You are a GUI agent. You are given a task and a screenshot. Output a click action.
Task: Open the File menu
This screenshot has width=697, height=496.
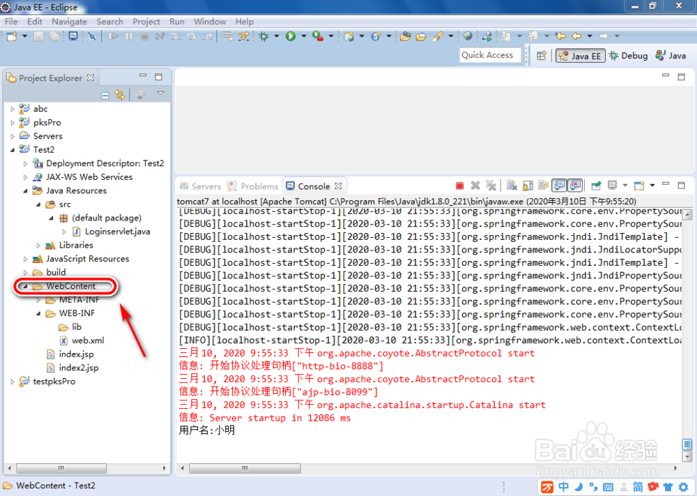coord(11,22)
